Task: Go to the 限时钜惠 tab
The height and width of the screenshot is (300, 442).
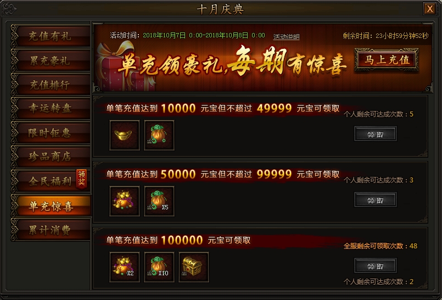Action: pyautogui.click(x=51, y=133)
